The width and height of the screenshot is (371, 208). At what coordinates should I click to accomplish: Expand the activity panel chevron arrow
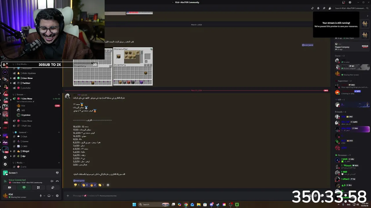368,16
